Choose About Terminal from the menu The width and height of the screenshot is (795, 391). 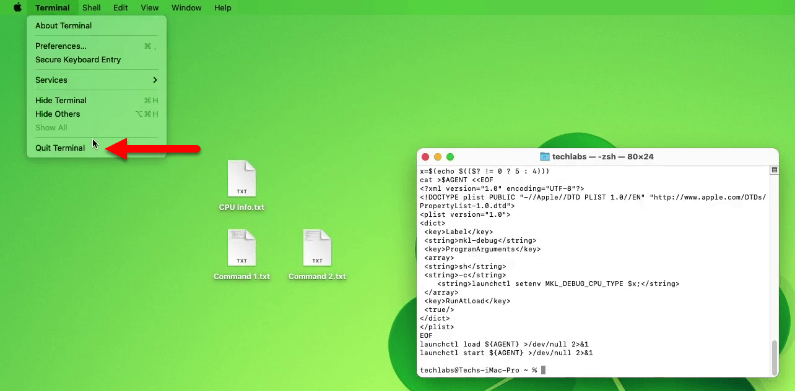point(97,26)
